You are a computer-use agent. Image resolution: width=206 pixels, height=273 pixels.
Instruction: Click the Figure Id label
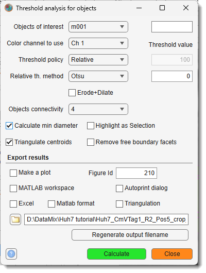(100, 173)
